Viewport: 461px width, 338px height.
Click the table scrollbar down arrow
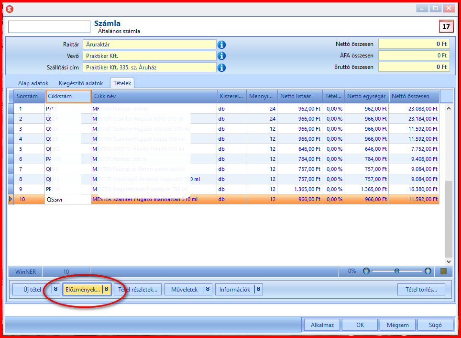coord(449,261)
